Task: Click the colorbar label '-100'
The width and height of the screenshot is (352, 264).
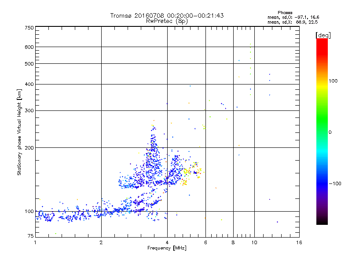Action: click(x=335, y=183)
